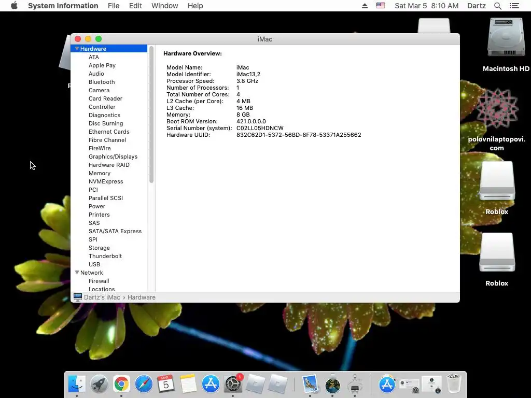Launch Launchpad rocket icon in dock
Screen dimensions: 531x398
(99, 384)
